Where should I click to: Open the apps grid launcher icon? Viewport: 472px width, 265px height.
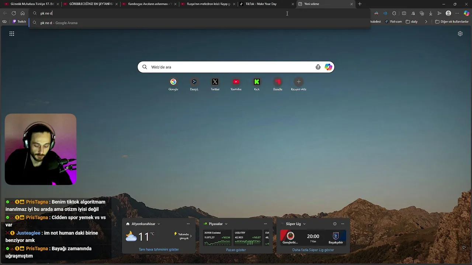pyautogui.click(x=12, y=33)
